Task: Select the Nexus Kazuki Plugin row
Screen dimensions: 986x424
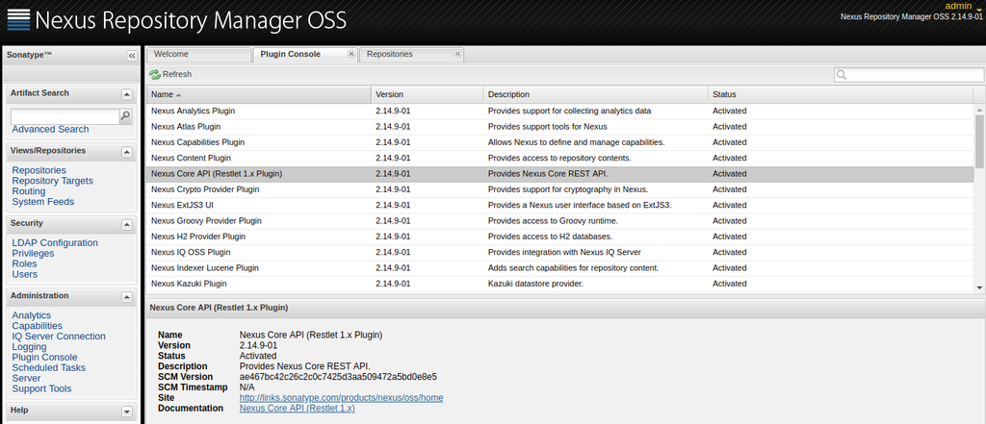Action: pyautogui.click(x=559, y=284)
